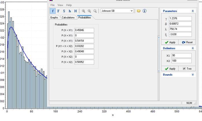Reset the distribution parameters
This screenshot has width=202, height=121.
pyautogui.click(x=187, y=42)
